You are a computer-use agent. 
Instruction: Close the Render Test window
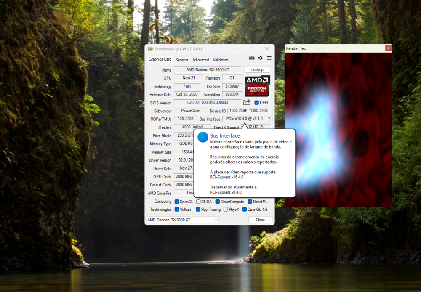388,48
